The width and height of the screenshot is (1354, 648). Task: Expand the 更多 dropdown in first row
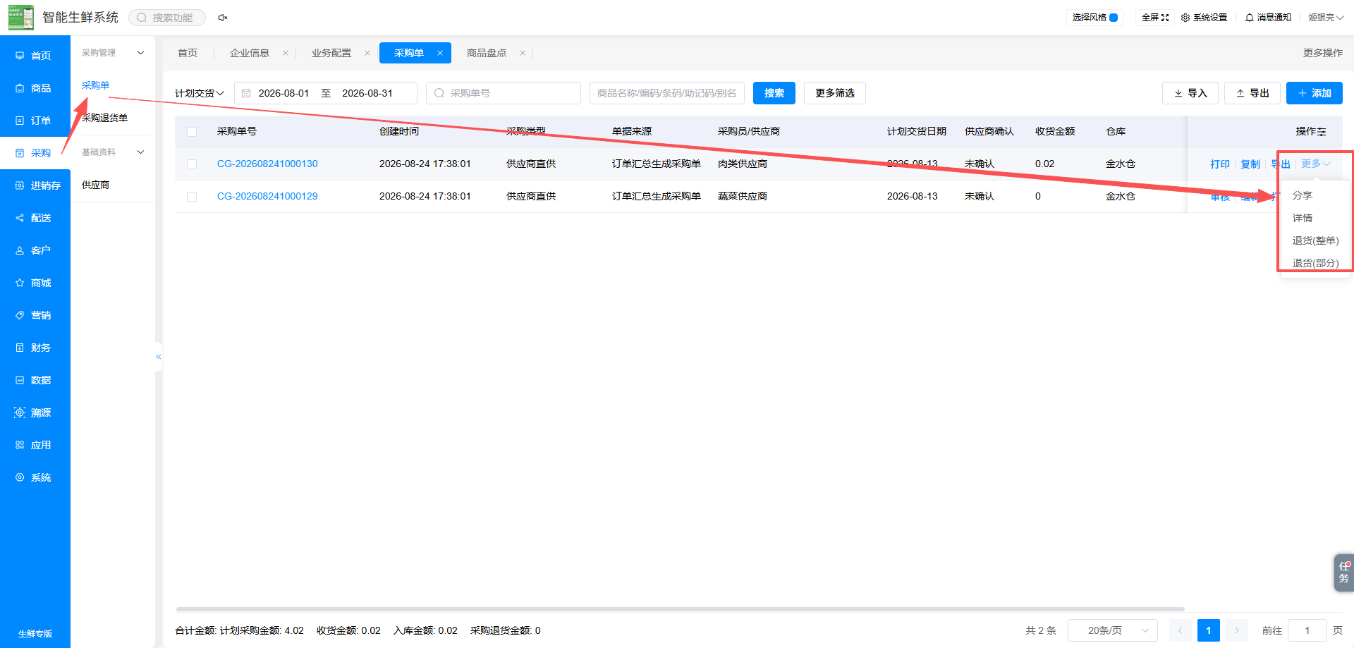1316,164
